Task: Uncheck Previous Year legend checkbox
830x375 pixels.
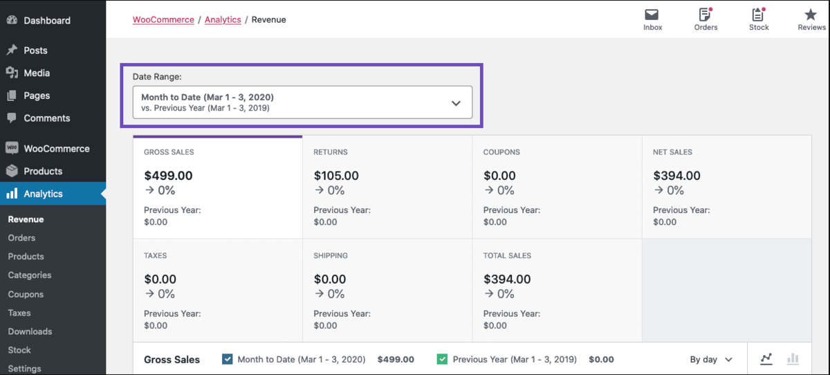Action: coord(442,359)
